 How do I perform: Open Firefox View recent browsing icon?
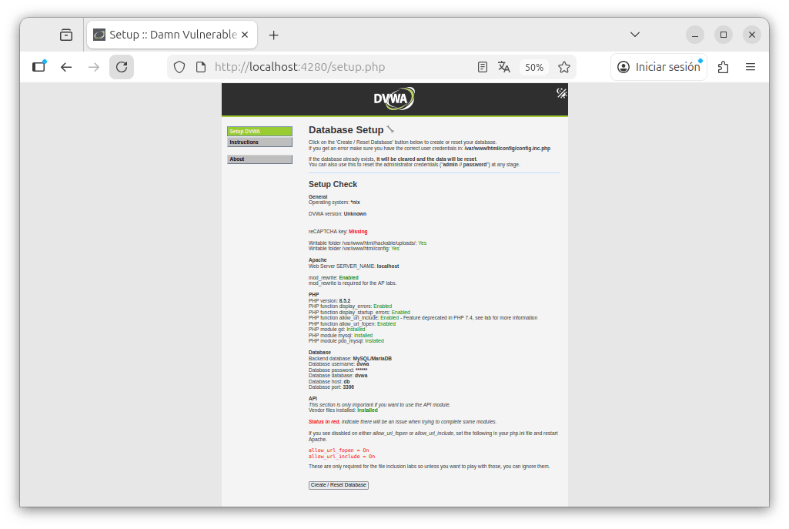66,35
